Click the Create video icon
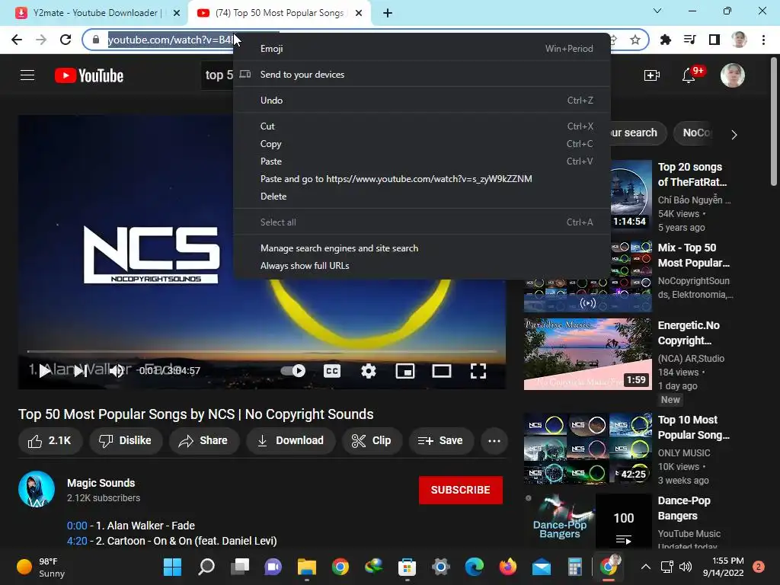780x585 pixels. [x=652, y=75]
